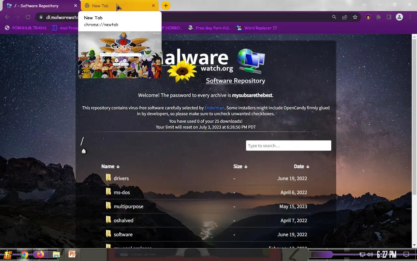This screenshot has width=417, height=261.
Task: Click the date April 7, 2022
Action: coord(294,221)
